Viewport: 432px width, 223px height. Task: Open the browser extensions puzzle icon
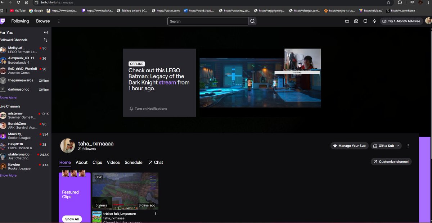tap(400, 2)
